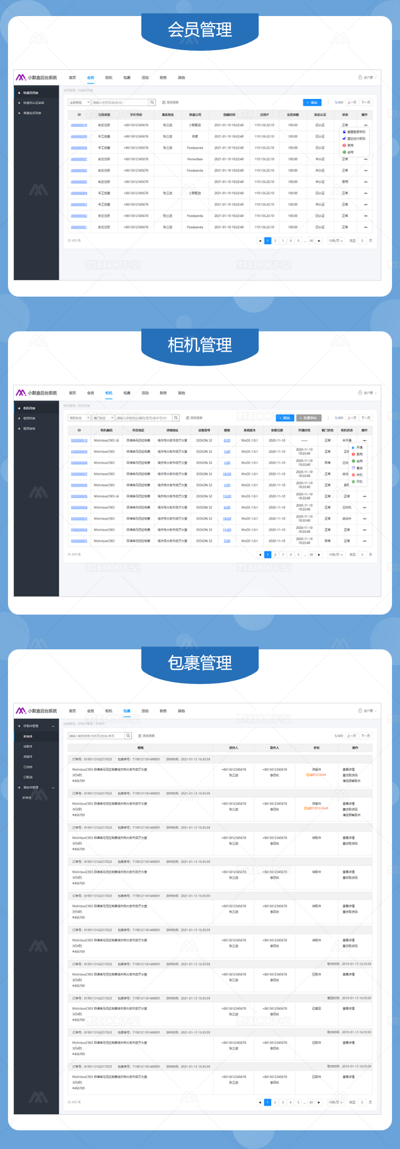Click 上一页 button in 包裹管理 panel
This screenshot has height=1149, width=400.
point(352,736)
